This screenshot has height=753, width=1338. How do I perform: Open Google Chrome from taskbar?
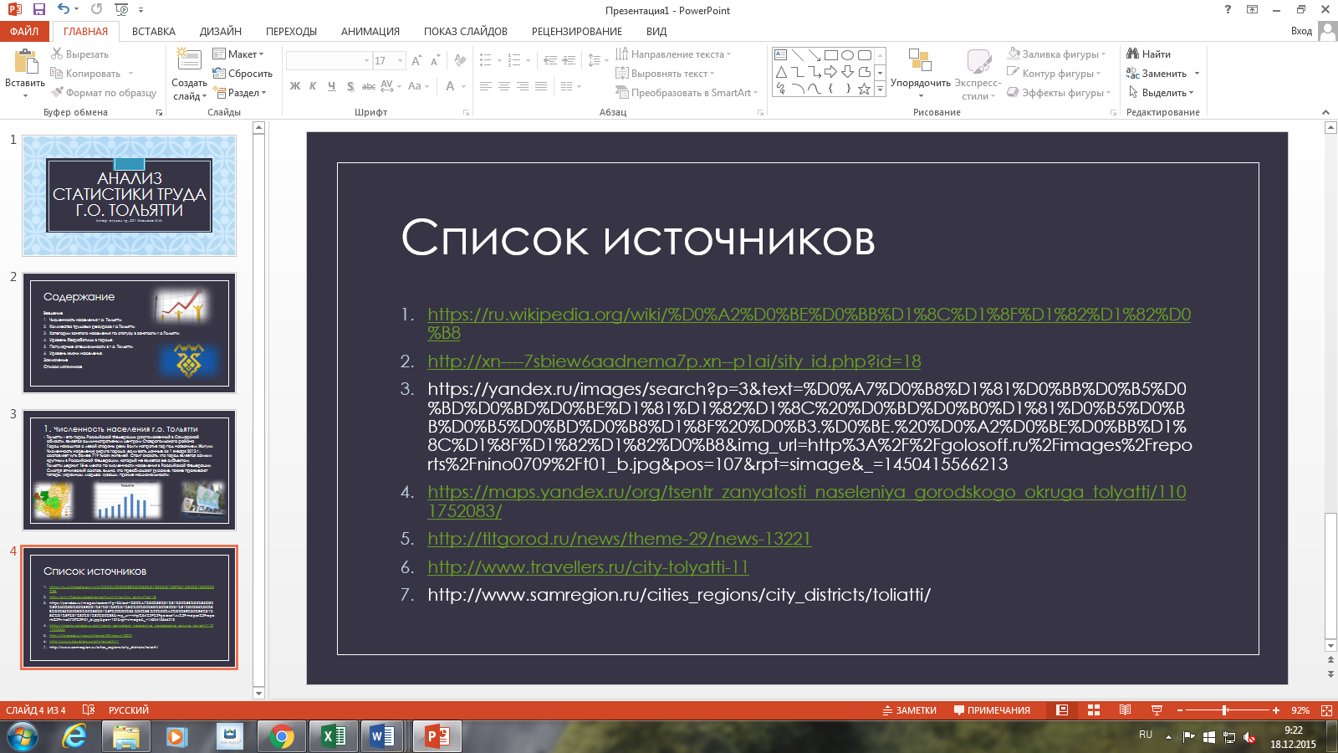(282, 736)
